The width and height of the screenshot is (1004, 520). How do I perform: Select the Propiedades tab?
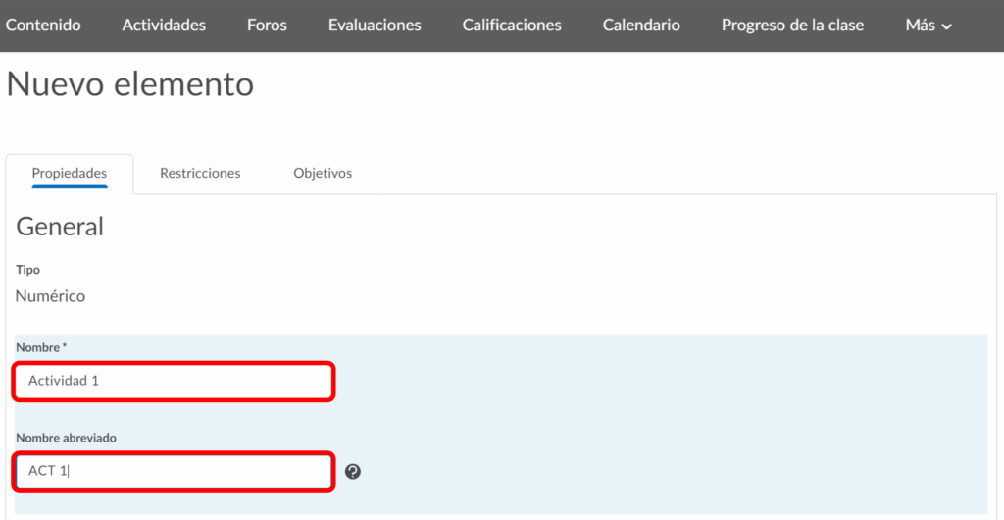pyautogui.click(x=69, y=173)
